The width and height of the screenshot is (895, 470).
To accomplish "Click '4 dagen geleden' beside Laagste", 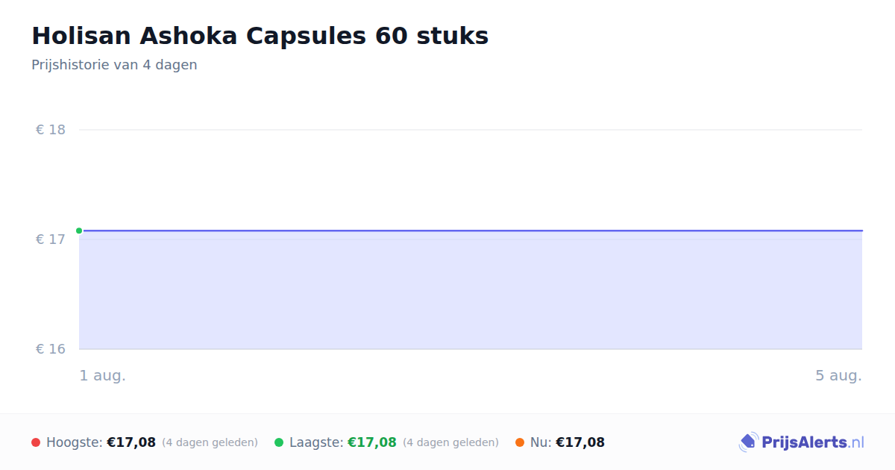I will coord(450,442).
